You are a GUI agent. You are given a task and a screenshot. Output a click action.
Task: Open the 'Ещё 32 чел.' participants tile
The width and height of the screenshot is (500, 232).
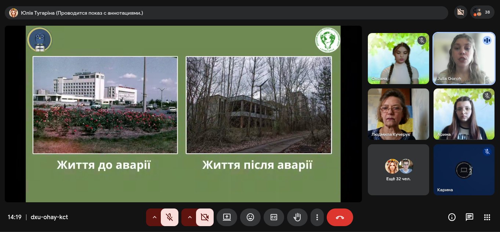coord(398,170)
